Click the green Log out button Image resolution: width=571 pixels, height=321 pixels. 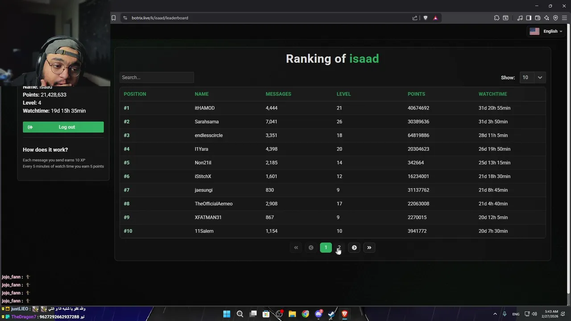[x=63, y=127]
